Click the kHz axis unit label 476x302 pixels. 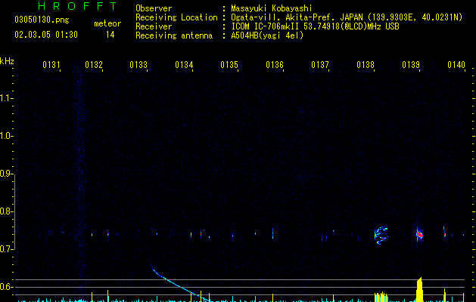pyautogui.click(x=7, y=61)
